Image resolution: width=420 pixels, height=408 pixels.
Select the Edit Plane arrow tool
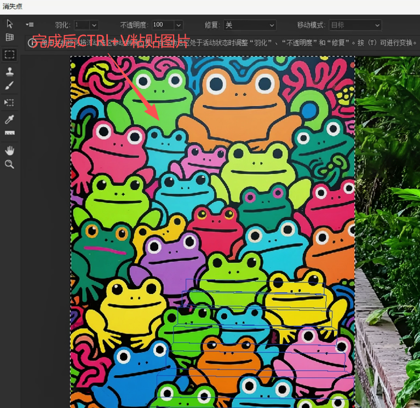pos(10,24)
